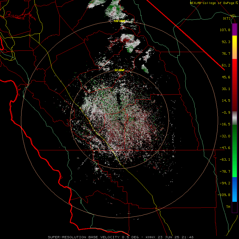Click the 61.2 velocity scale value
The image size is (239, 239).
pos(226,65)
